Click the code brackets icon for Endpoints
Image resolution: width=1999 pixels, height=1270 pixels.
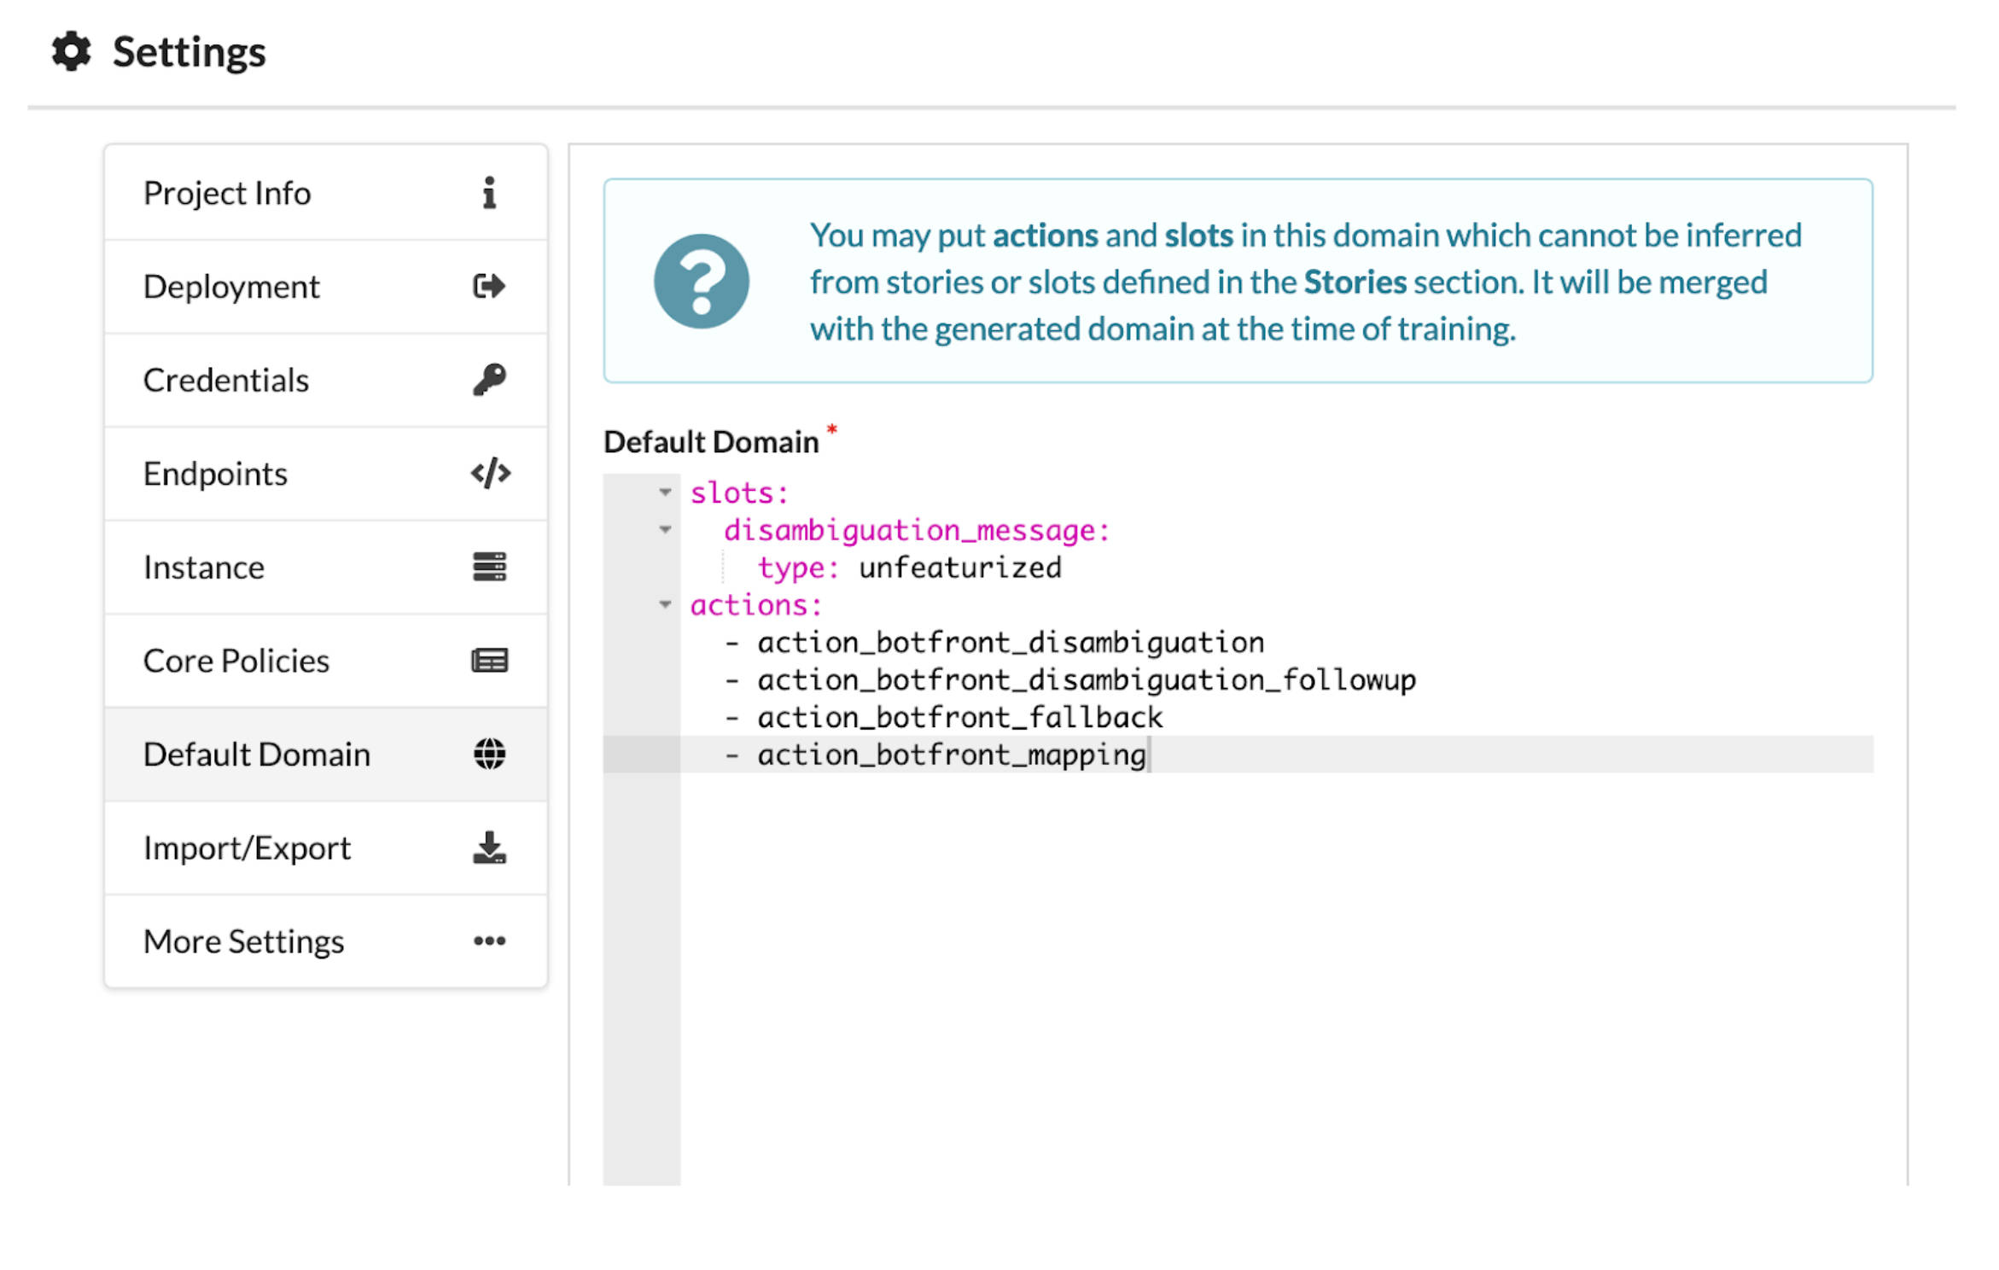tap(490, 473)
